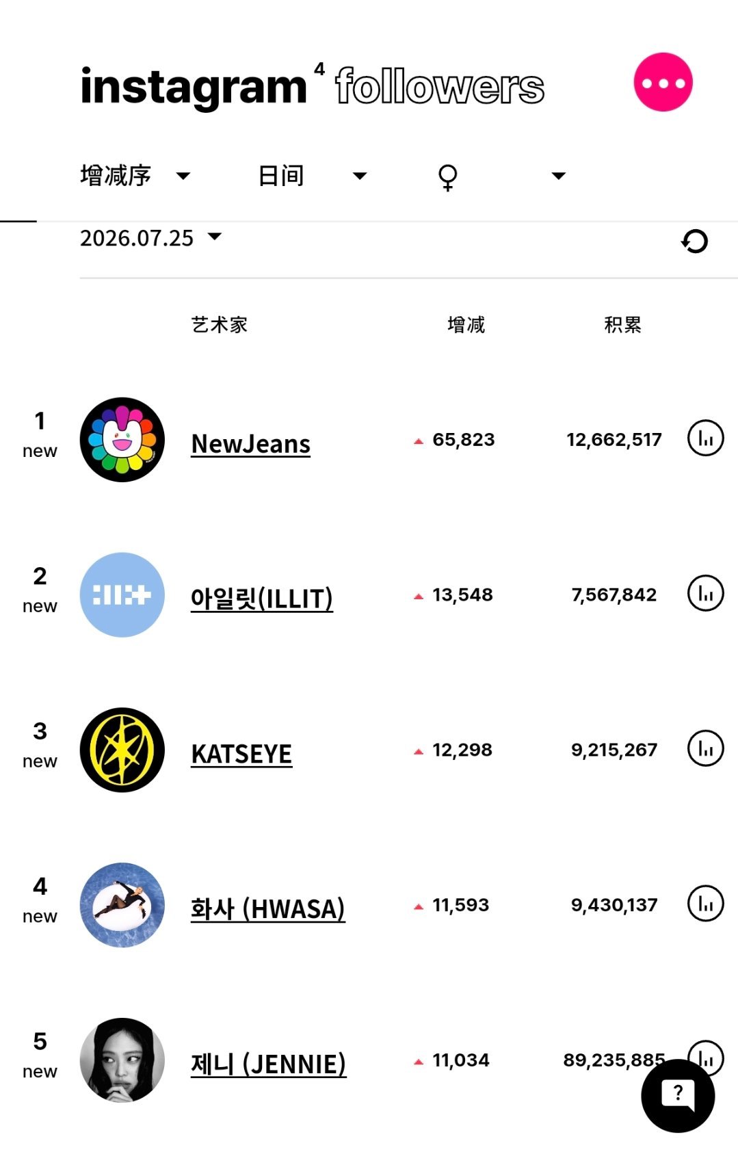This screenshot has width=738, height=1154.
Task: Open ILLIT chart statistics icon
Action: (x=705, y=593)
